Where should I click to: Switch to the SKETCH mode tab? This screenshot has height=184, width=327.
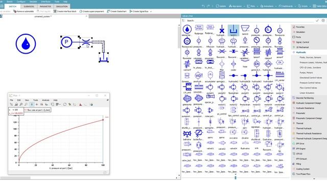12,7
